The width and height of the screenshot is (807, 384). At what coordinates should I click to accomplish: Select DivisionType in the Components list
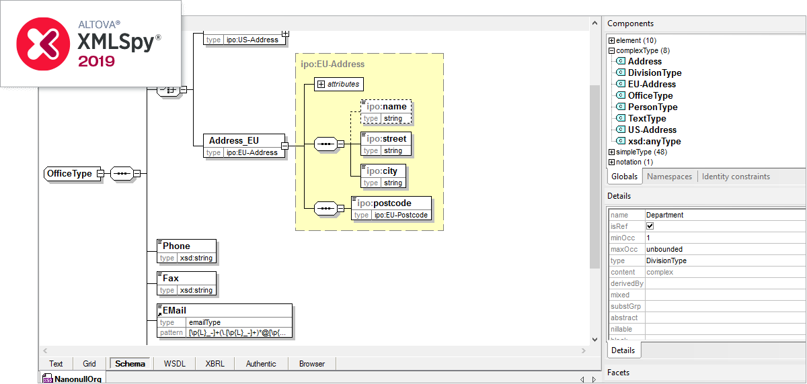(654, 73)
